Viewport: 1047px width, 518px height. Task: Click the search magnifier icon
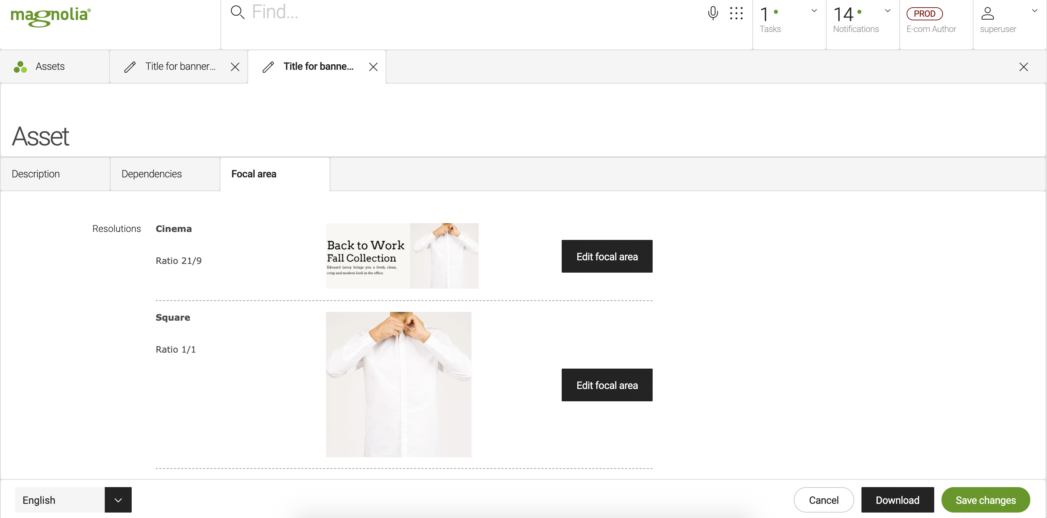pos(237,12)
